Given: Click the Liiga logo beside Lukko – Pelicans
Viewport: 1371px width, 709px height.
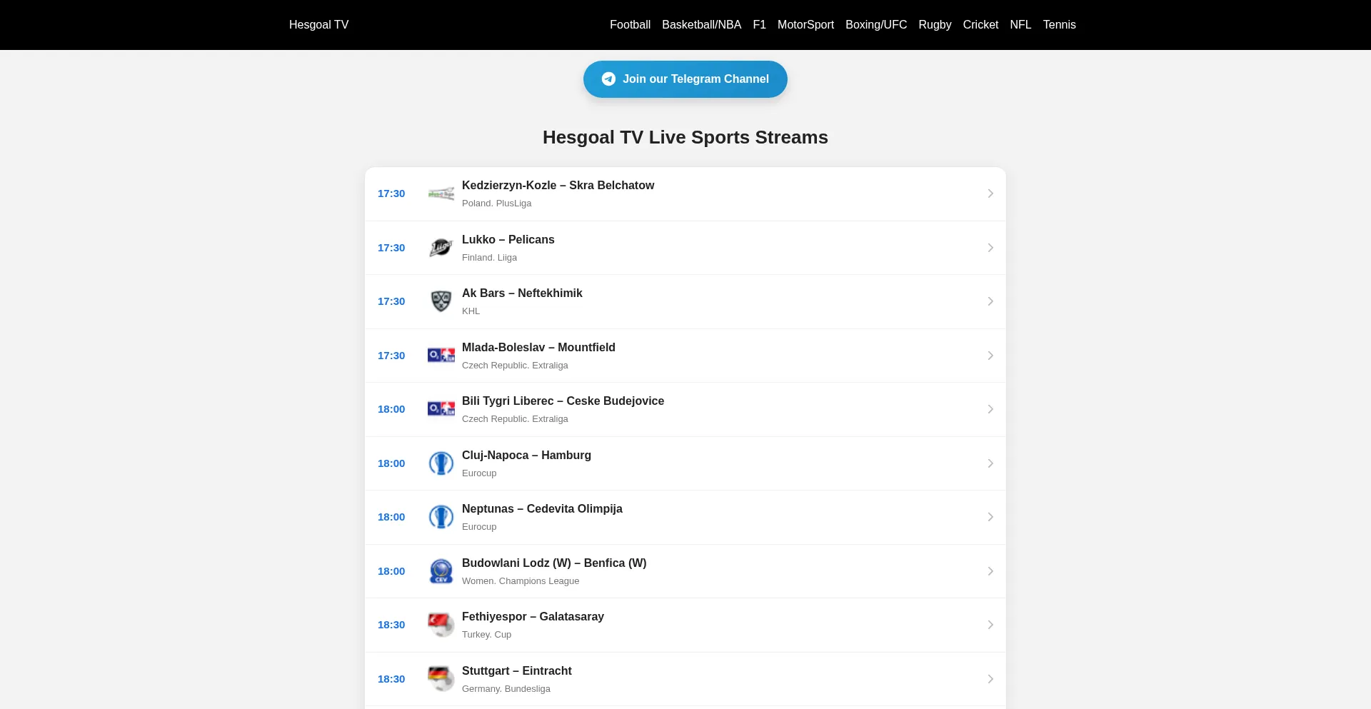Looking at the screenshot, I should (441, 248).
